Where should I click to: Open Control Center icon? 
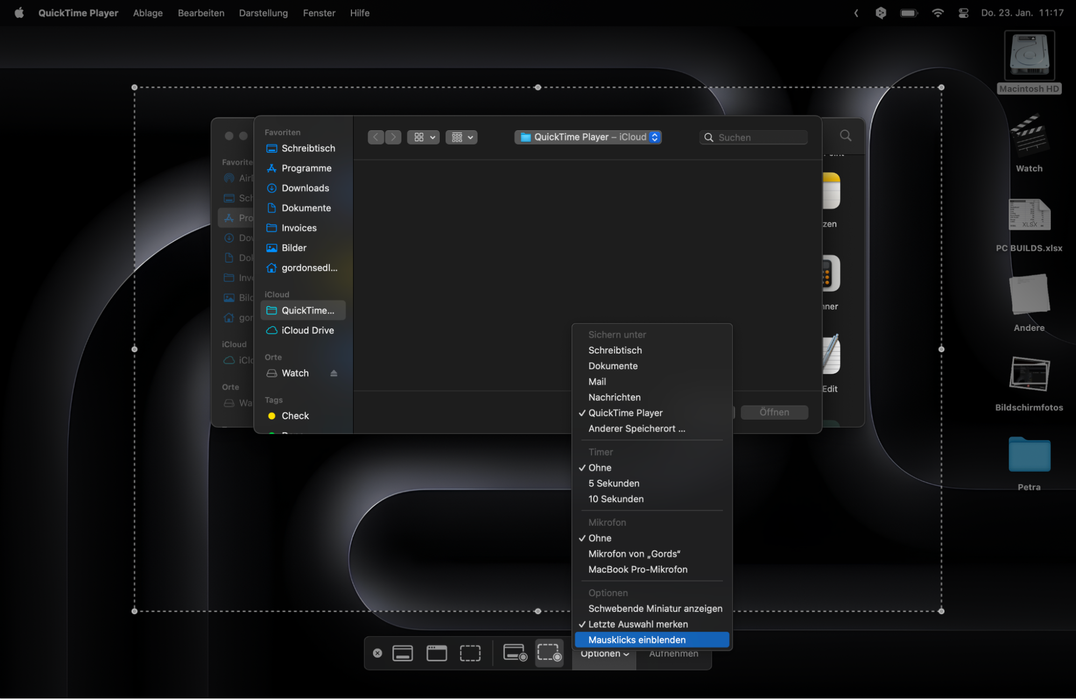[963, 12]
